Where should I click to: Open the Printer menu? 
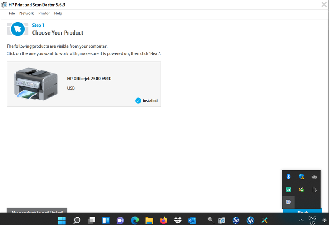pyautogui.click(x=44, y=14)
